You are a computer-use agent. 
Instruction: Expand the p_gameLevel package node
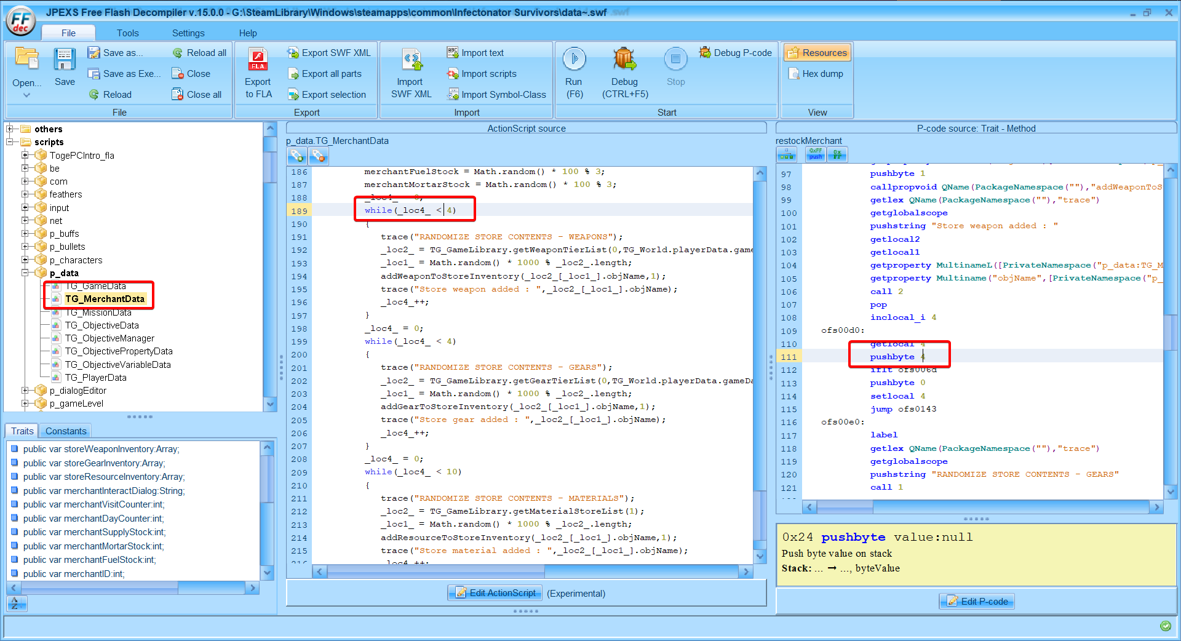(x=25, y=404)
